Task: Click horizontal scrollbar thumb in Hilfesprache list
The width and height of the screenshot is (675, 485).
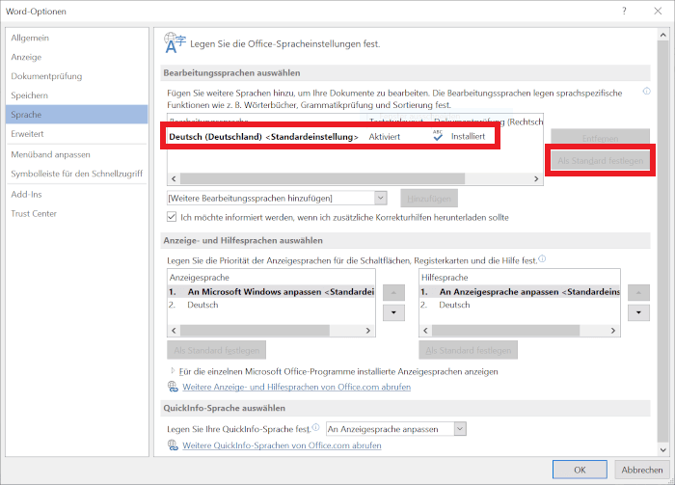Action: 506,331
